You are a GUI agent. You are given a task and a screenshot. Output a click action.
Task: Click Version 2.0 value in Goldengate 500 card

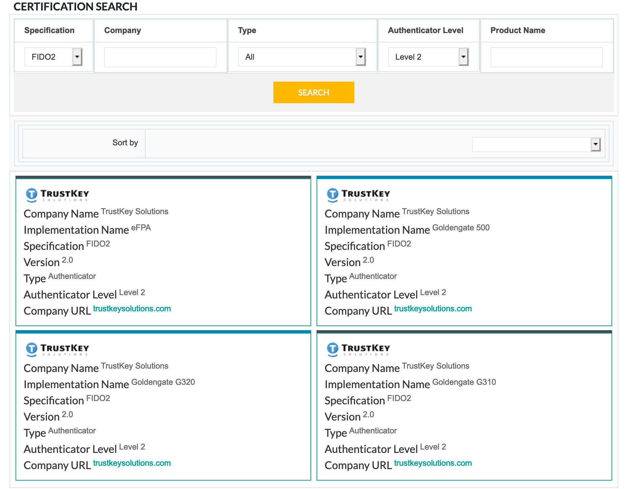click(x=368, y=260)
